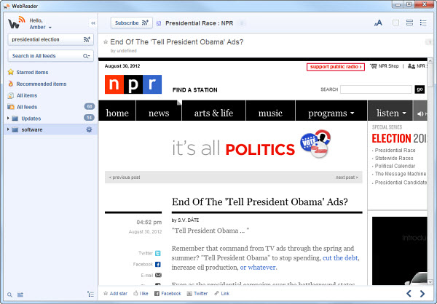
Task: Switch to list view layout icon
Action: click(423, 23)
